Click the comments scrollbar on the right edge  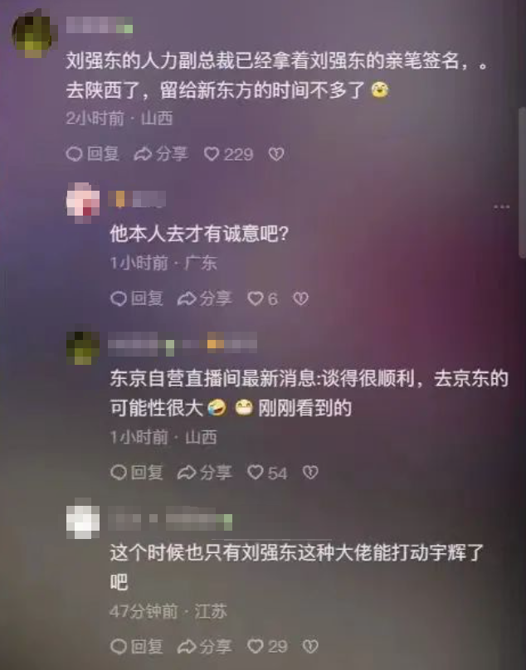pos(522,182)
